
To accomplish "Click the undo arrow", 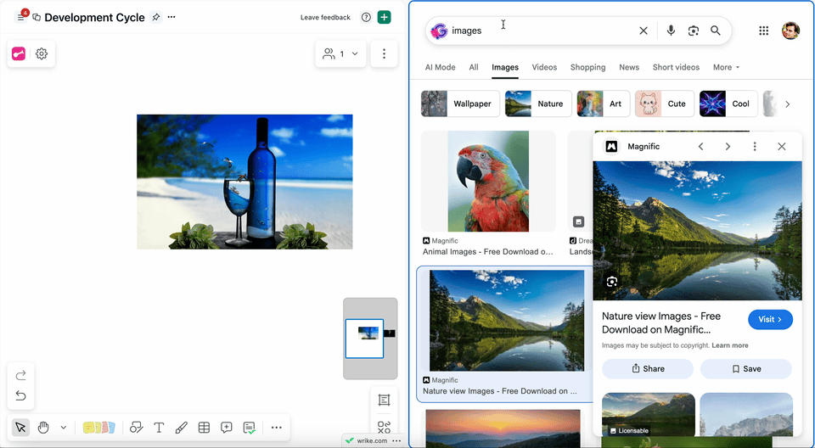I will coord(20,396).
